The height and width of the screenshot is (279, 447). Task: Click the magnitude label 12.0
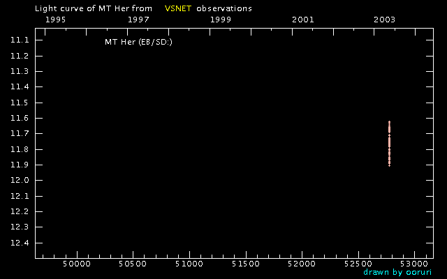pyautogui.click(x=20, y=180)
